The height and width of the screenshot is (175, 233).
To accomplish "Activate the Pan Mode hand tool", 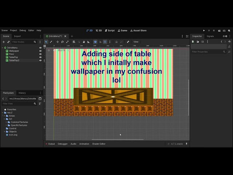I will point(84,42).
